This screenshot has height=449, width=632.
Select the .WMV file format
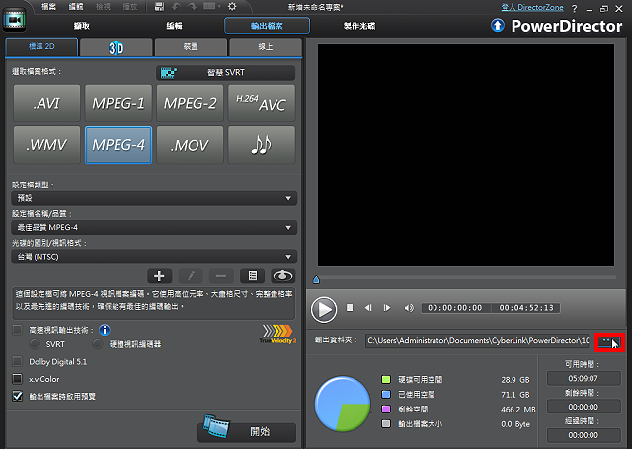tap(46, 145)
